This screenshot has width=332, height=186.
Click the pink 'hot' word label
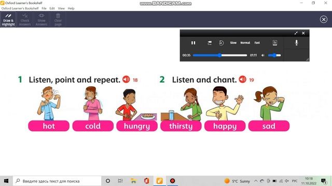[49, 126]
